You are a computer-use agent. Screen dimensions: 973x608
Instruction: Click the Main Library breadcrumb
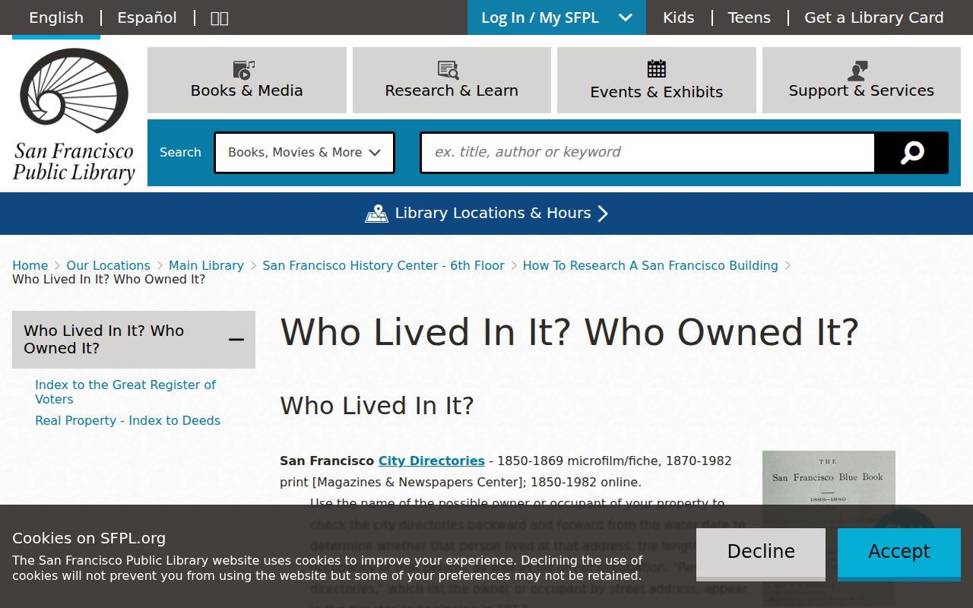coord(206,265)
